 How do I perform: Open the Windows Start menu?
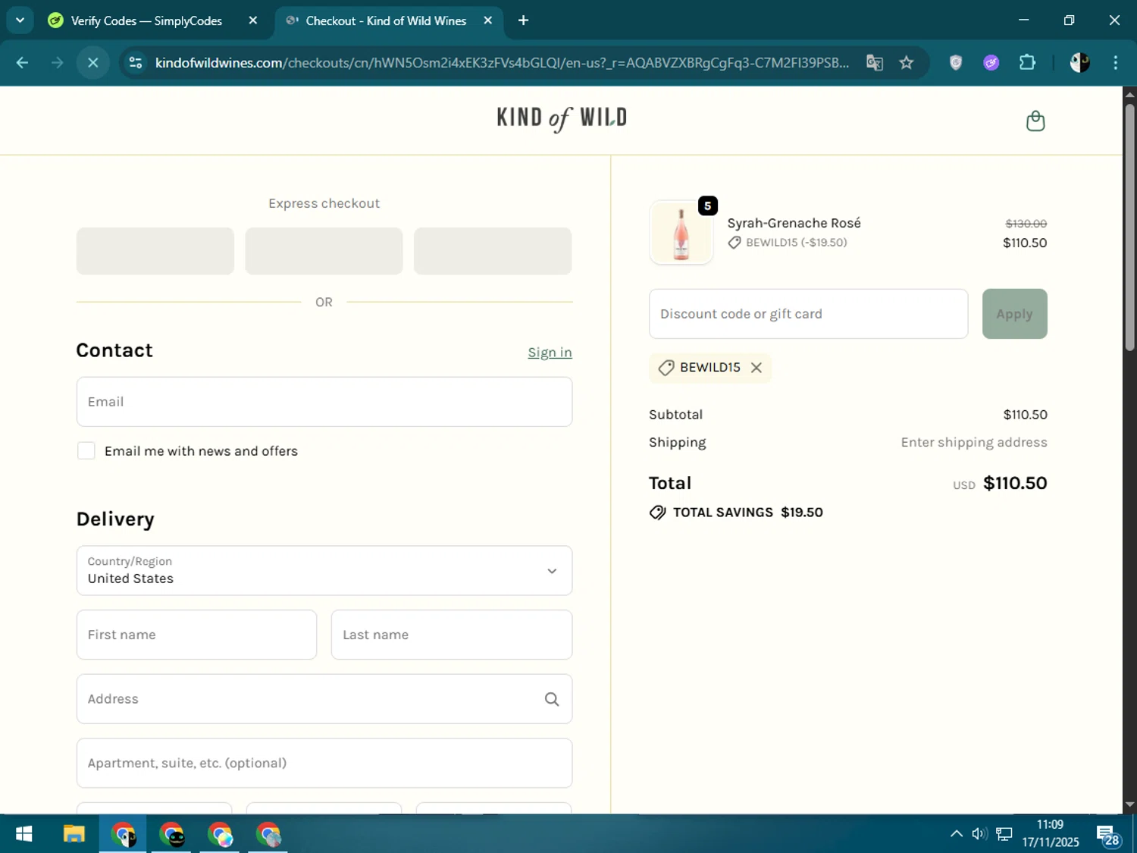pyautogui.click(x=23, y=834)
